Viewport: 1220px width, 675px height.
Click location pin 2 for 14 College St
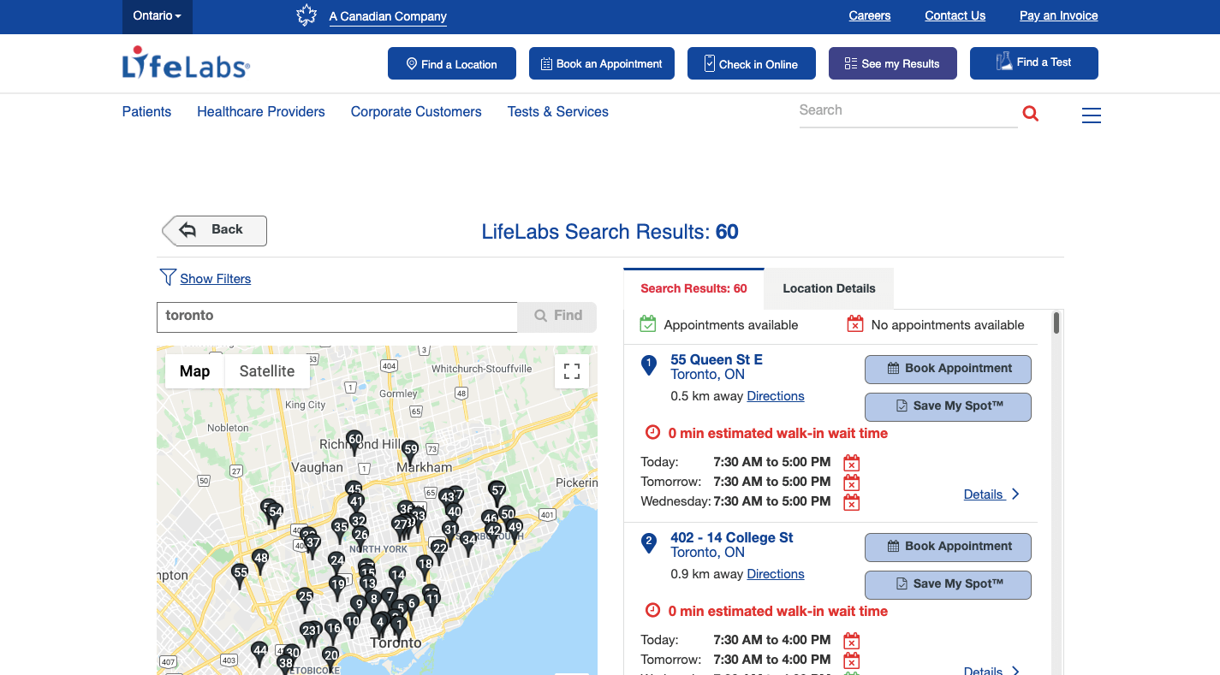649,543
